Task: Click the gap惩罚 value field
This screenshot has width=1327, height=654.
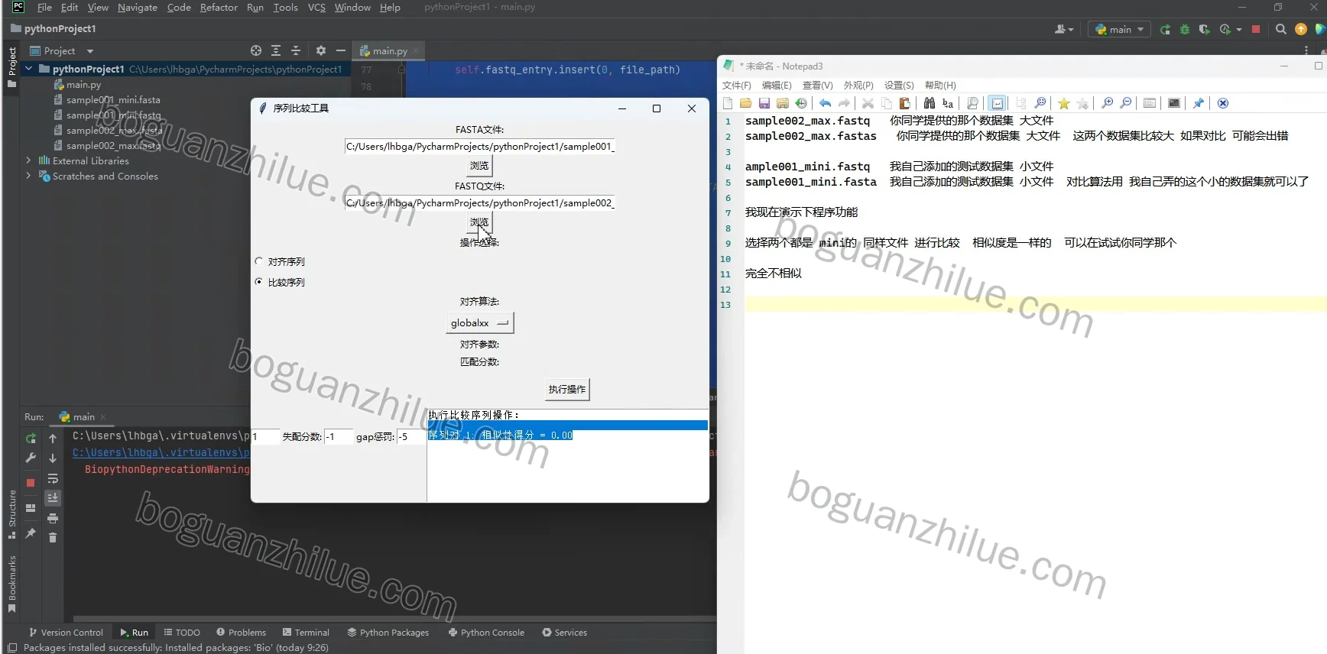Action: tap(411, 436)
